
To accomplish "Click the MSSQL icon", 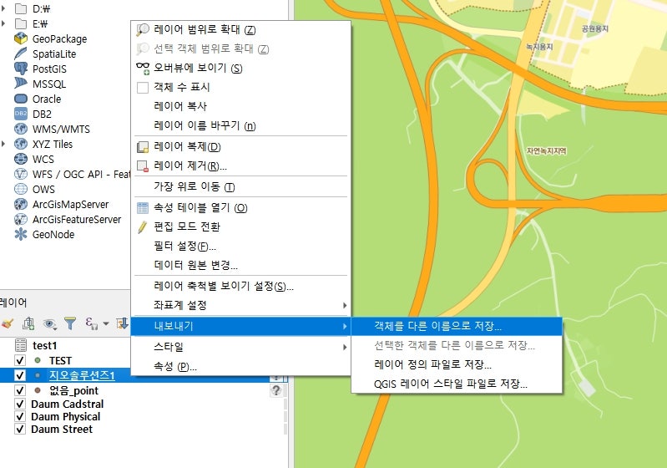I will (x=20, y=84).
